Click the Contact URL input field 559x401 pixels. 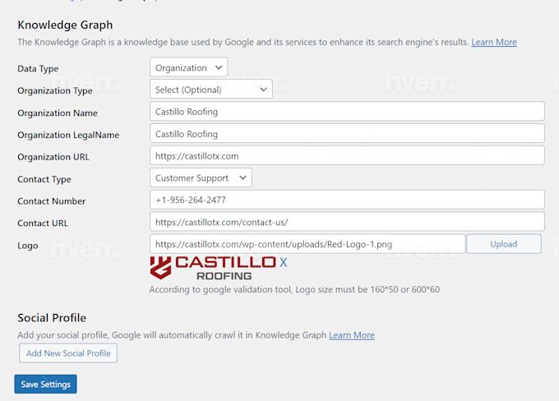tap(347, 222)
